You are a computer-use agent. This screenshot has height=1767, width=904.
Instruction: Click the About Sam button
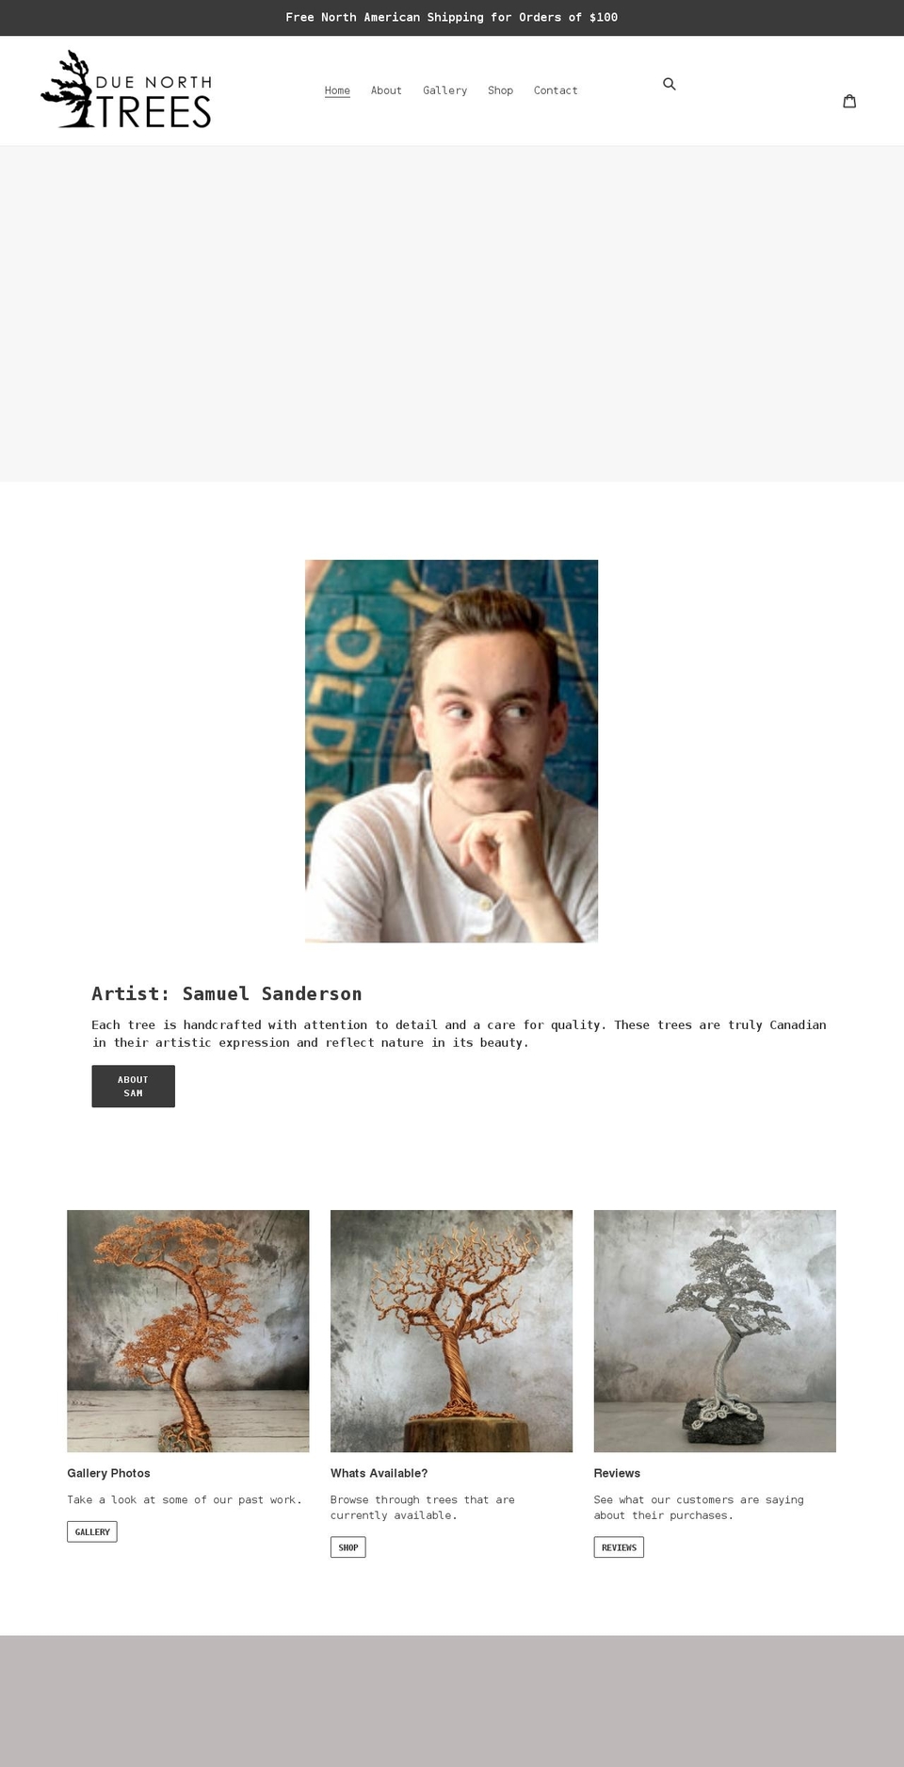133,1086
